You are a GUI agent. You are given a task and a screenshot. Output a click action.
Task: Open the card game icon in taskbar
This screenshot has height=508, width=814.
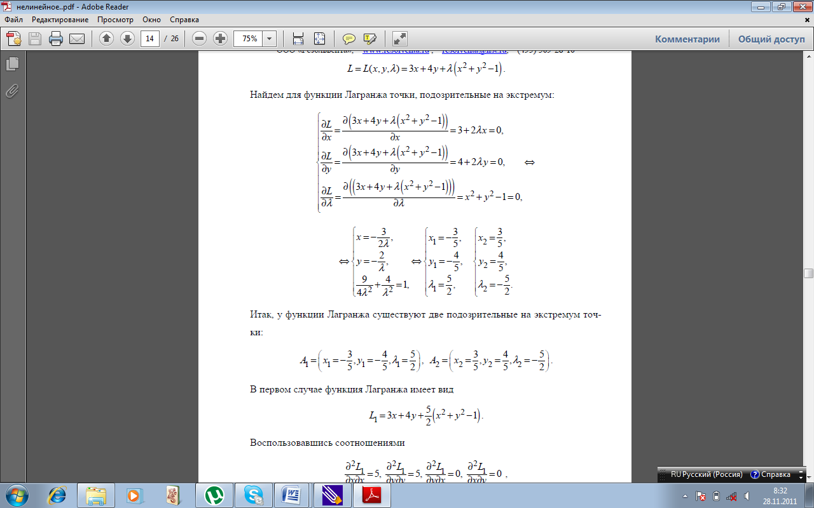[x=174, y=495]
